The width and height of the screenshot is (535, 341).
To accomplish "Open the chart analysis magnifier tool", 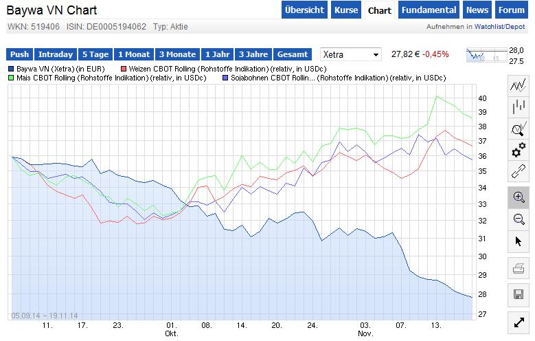I will tap(519, 129).
